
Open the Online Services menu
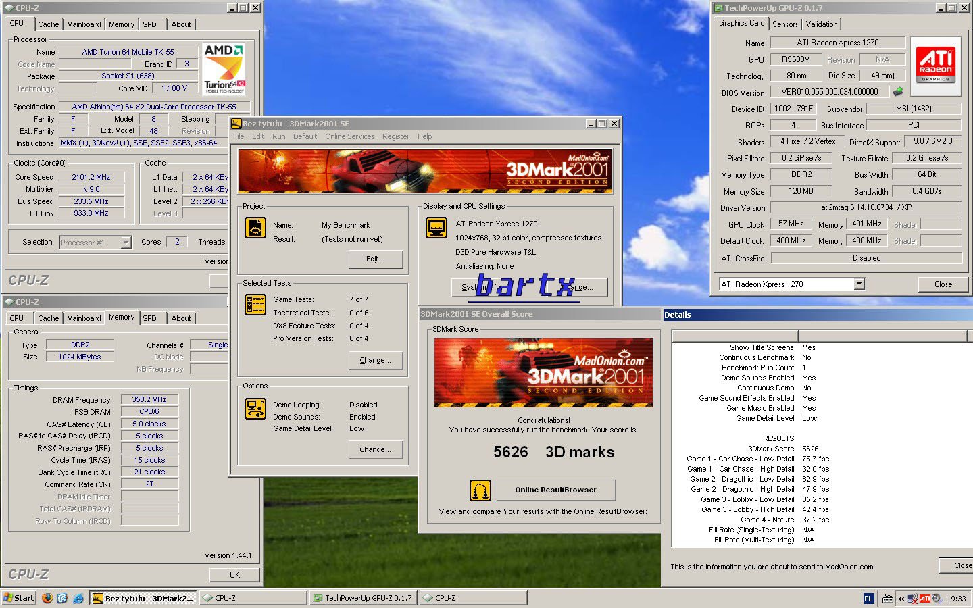coord(349,136)
